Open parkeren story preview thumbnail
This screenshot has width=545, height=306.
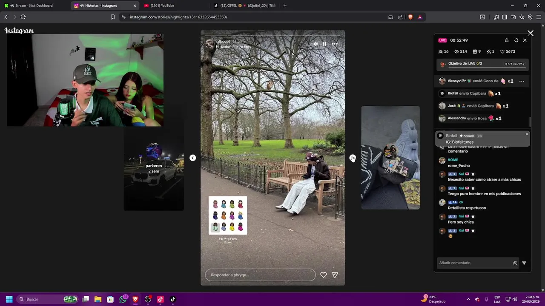pos(154,169)
